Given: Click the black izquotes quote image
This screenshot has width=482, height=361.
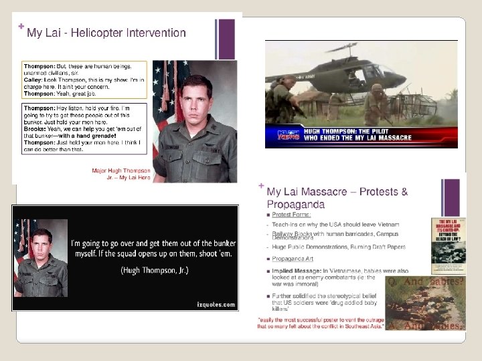Looking at the screenshot, I should coord(125,258).
